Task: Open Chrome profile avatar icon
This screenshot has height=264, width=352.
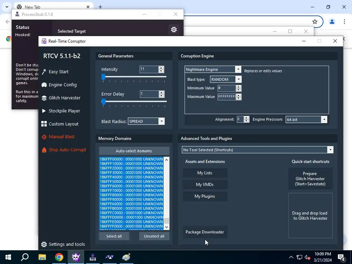Action: (x=332, y=22)
